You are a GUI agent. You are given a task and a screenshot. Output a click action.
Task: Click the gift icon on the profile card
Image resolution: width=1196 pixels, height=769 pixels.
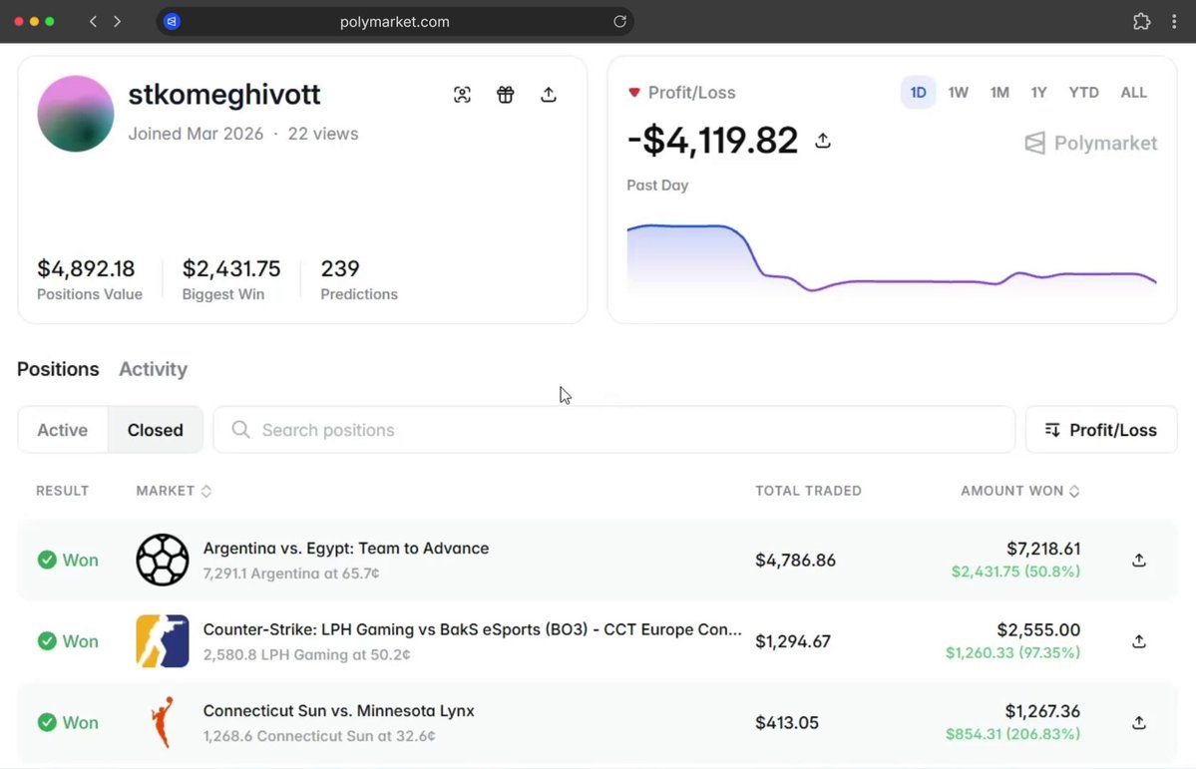[x=505, y=95]
